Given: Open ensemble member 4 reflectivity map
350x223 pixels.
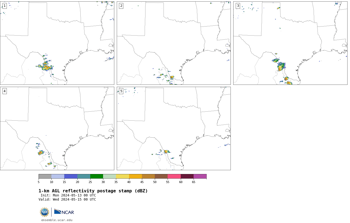Looking at the screenshot, I should 57,128.
